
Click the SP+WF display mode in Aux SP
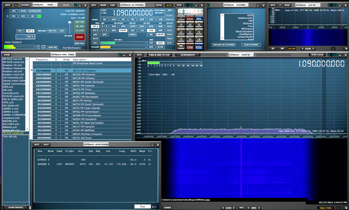pyautogui.click(x=292, y=48)
